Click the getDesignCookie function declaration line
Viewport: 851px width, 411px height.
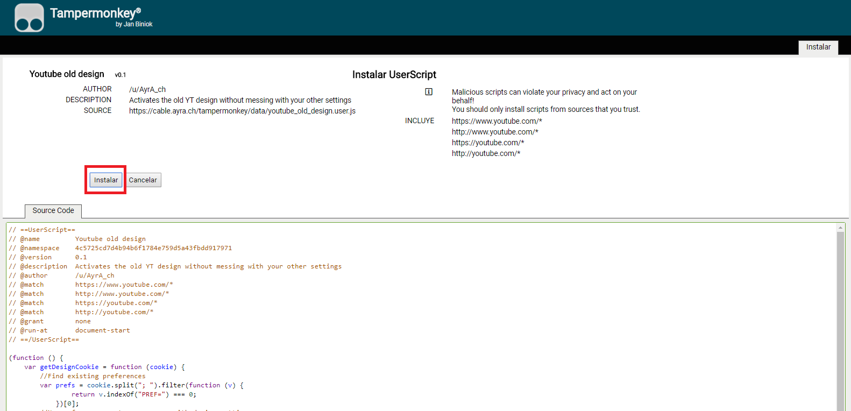point(104,367)
